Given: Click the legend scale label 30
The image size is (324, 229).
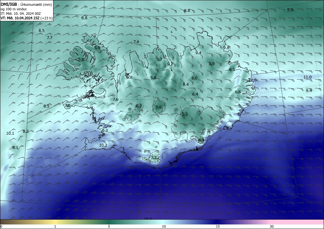Looking at the screenshot, I should pos(272,227).
